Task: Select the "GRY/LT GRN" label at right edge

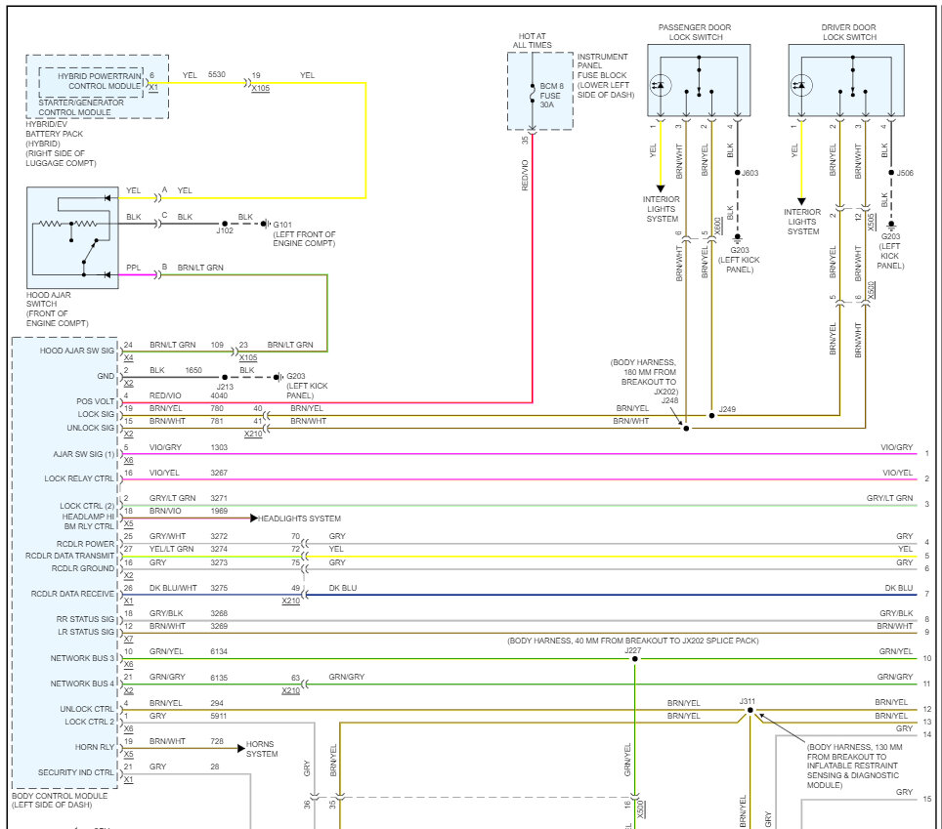Action: click(890, 498)
